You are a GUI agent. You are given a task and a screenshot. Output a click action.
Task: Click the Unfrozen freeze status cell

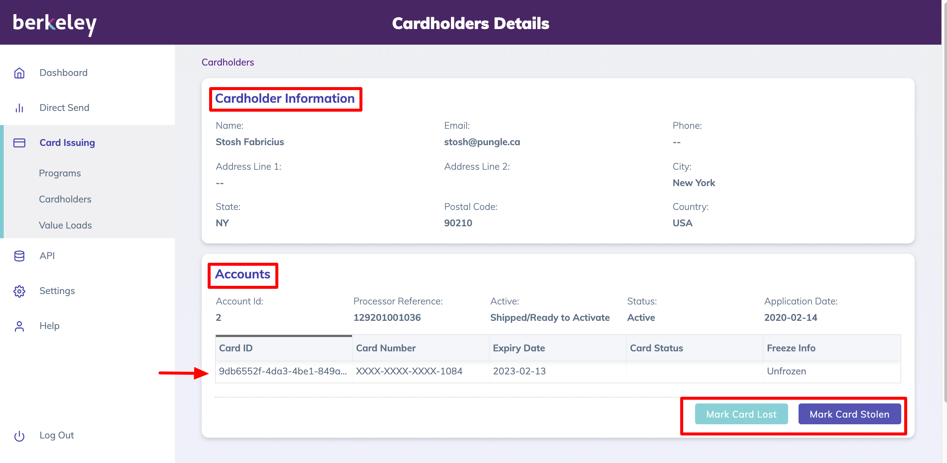(786, 371)
